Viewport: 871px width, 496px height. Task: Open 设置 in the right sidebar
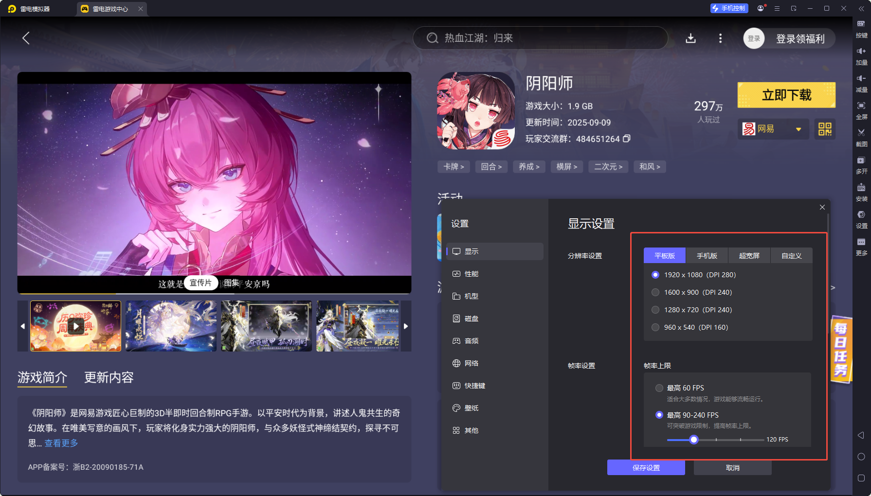[861, 220]
